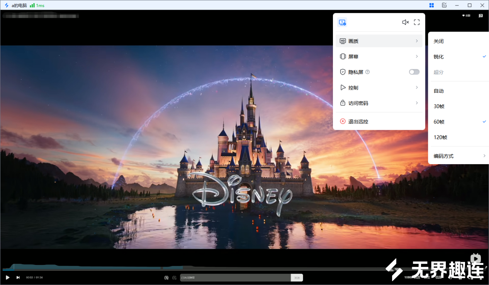Click the question mark help icon in the video's top-right corner

point(481,16)
